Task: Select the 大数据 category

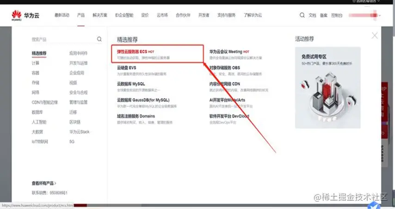Action: 37,131
